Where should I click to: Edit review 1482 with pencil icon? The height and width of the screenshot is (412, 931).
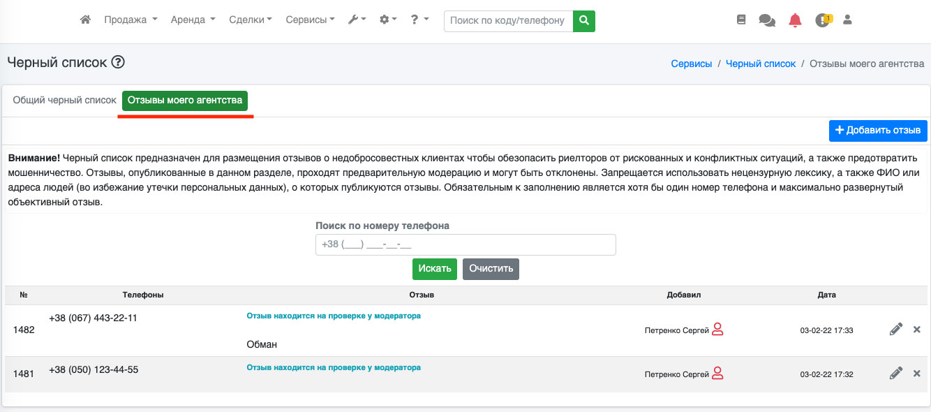[x=896, y=330]
